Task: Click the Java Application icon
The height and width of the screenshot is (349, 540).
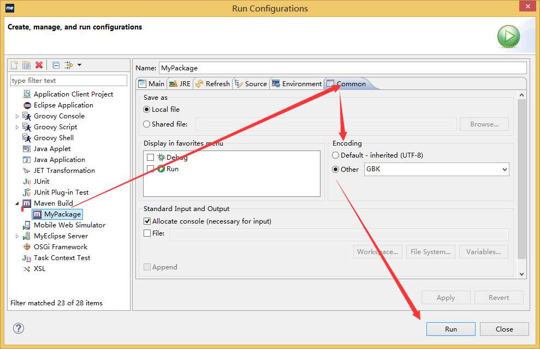Action: (x=27, y=160)
